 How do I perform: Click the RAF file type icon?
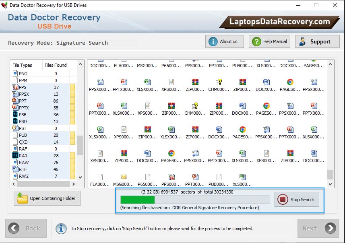pyautogui.click(x=15, y=148)
